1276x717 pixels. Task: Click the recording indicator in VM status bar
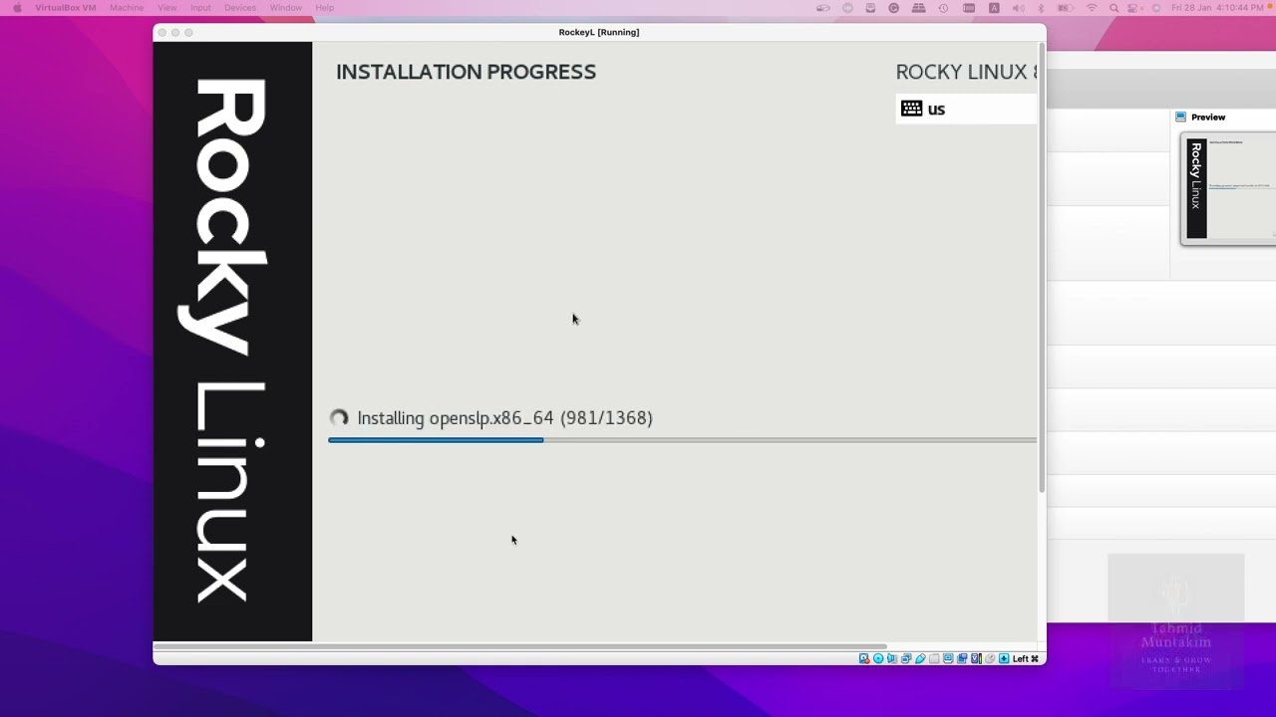[962, 658]
